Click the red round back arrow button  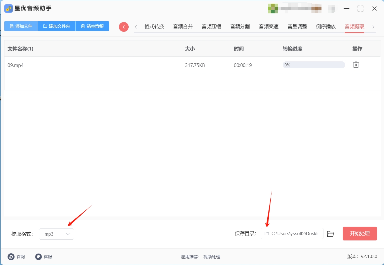pyautogui.click(x=124, y=27)
